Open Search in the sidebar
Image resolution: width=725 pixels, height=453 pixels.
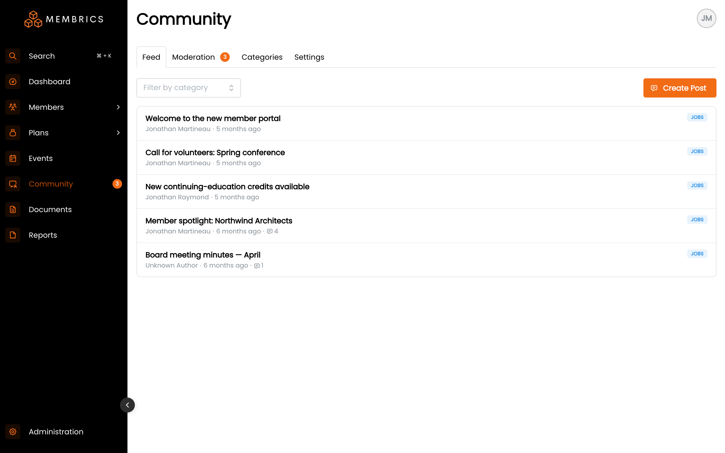pos(63,56)
